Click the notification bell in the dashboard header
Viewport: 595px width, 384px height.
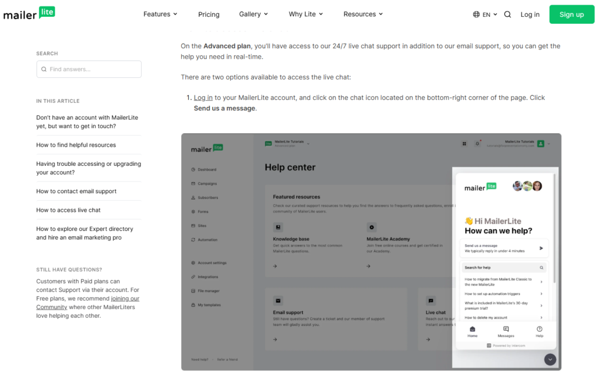[478, 143]
